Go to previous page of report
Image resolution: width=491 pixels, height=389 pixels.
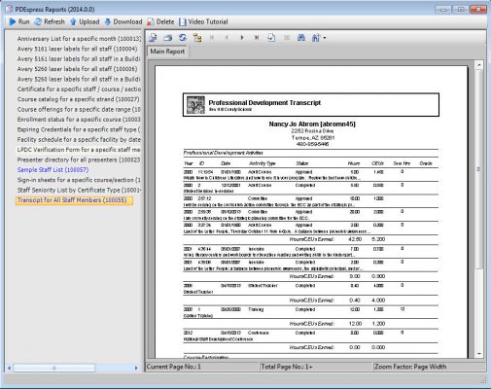[x=227, y=38]
